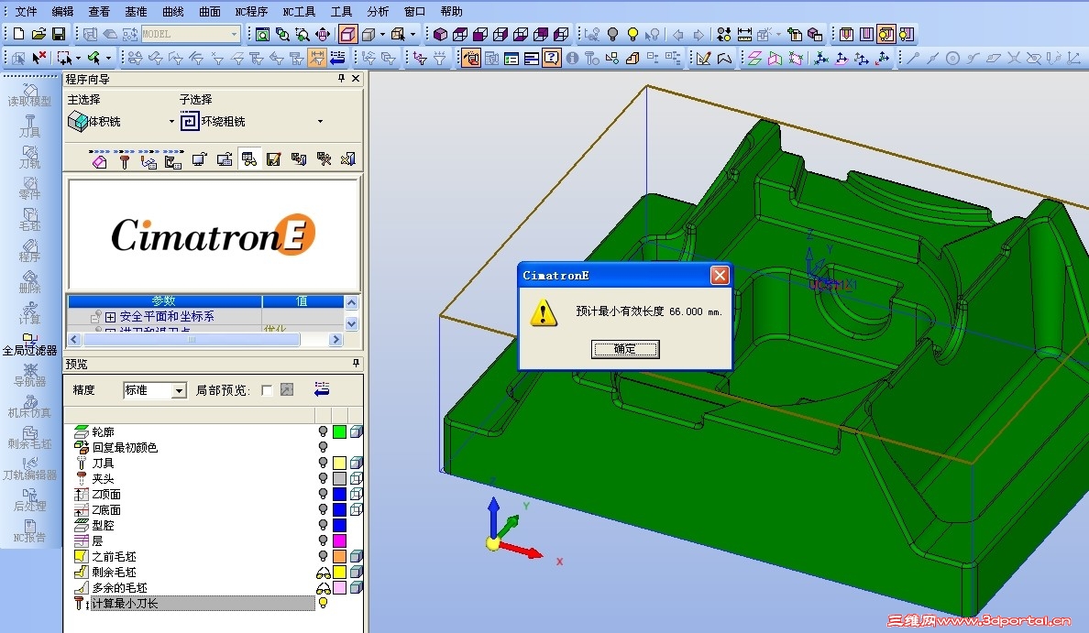1089x633 pixels.
Task: Open the measure ruler tool icon
Action: [x=744, y=34]
